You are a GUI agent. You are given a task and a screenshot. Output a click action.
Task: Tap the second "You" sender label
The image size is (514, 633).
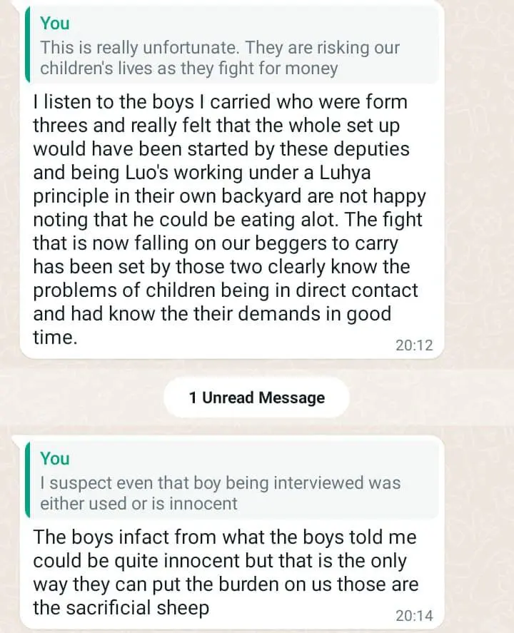click(55, 458)
